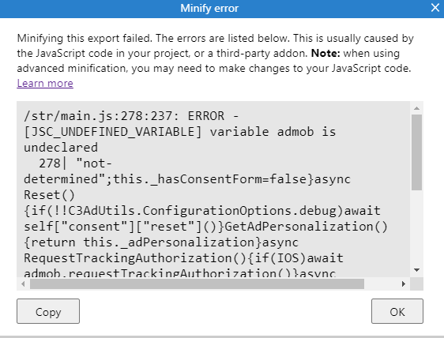Click the vertical scrollbar track below the thumb

[x=416, y=228]
